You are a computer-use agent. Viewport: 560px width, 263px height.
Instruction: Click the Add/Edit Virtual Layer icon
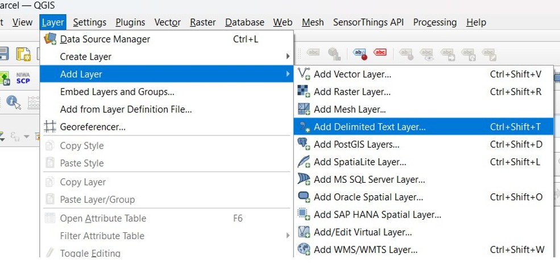click(x=304, y=232)
